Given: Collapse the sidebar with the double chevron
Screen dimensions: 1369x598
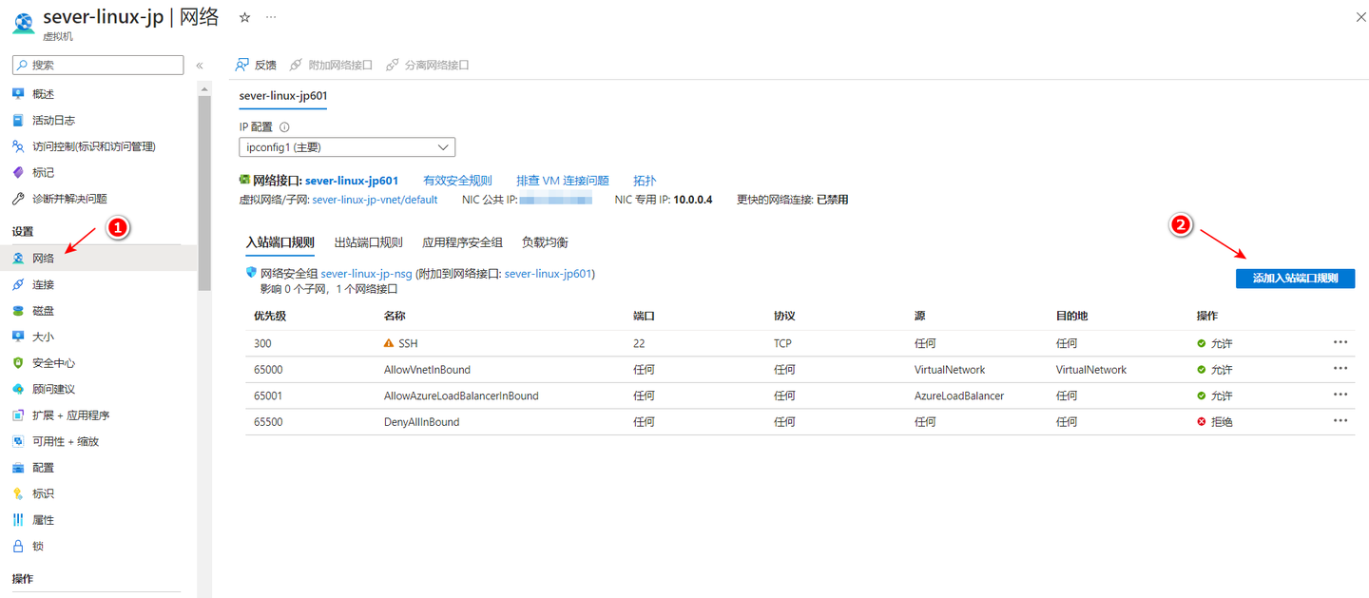Looking at the screenshot, I should pyautogui.click(x=200, y=66).
